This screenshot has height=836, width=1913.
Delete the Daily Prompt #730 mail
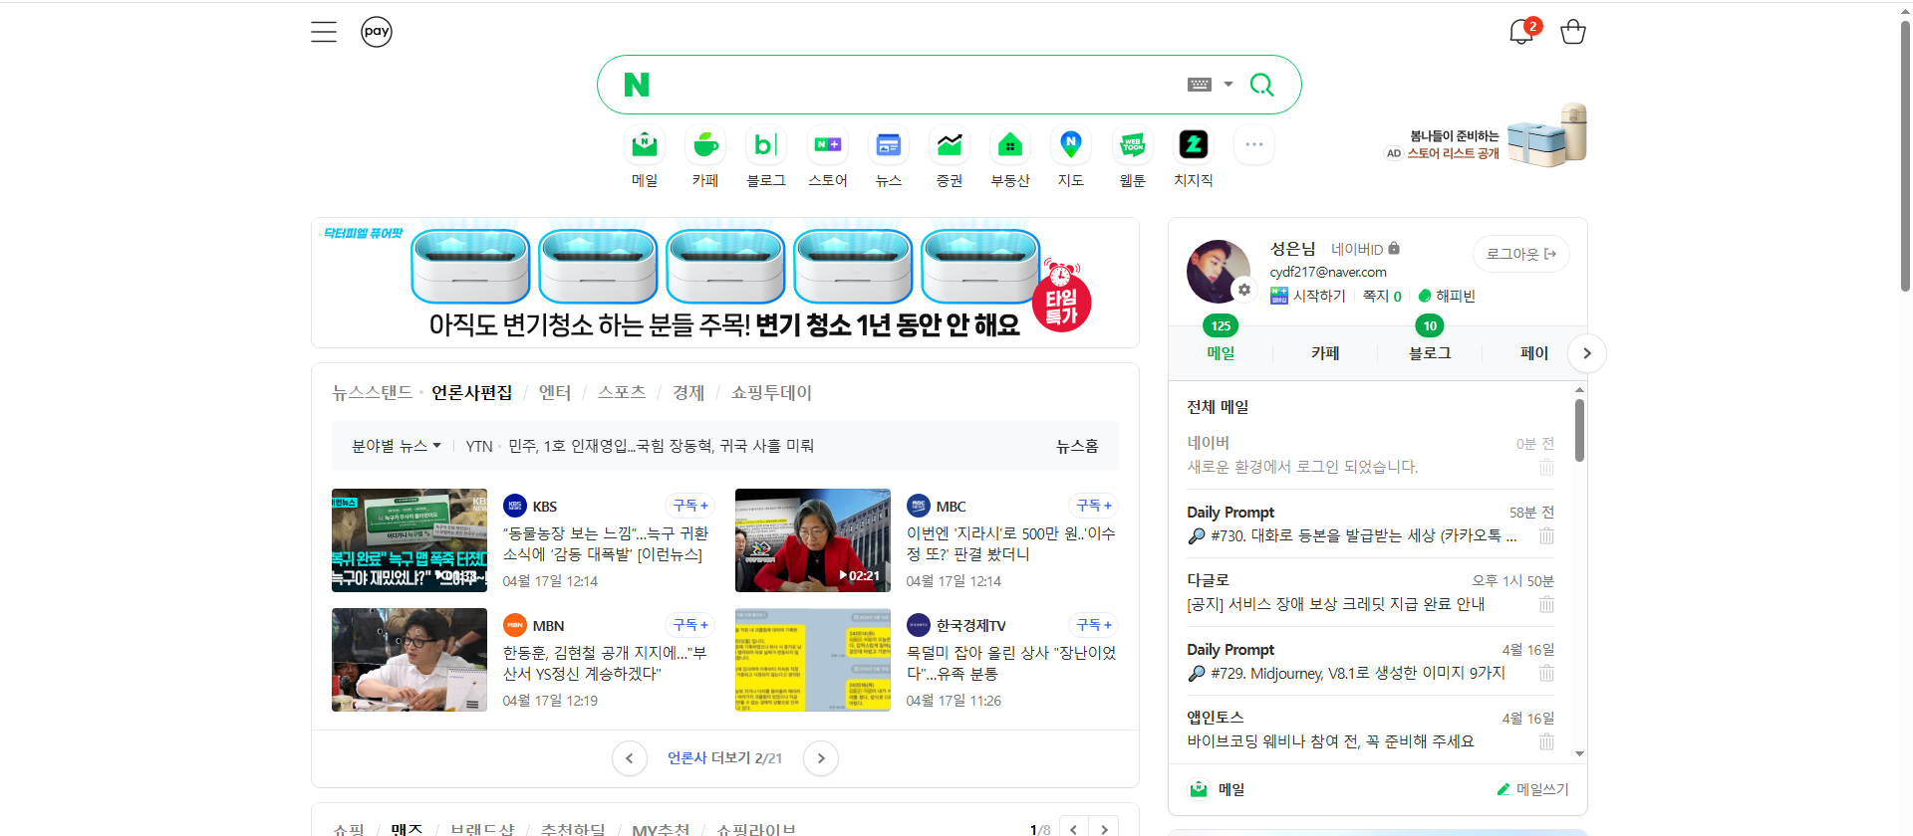click(x=1546, y=535)
